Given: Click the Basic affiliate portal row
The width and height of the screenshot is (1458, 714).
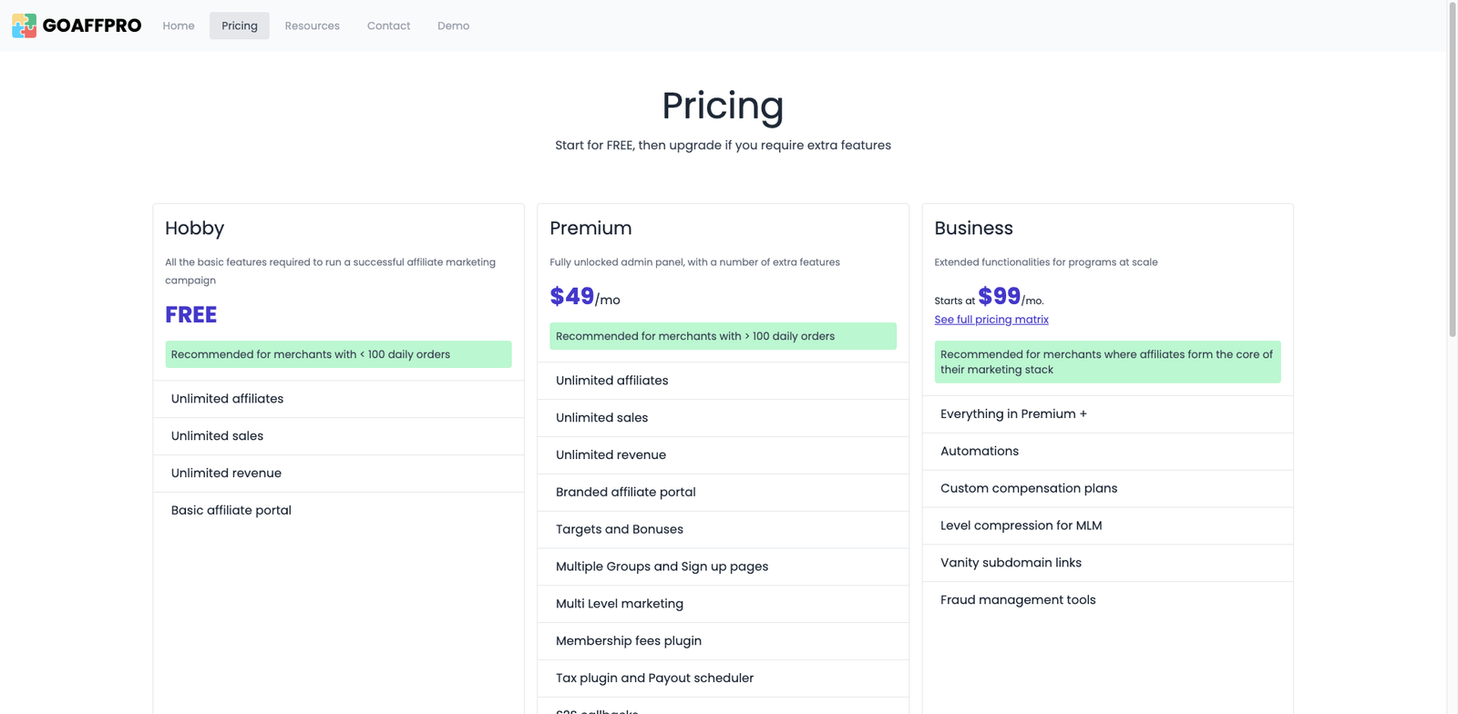Looking at the screenshot, I should (338, 511).
